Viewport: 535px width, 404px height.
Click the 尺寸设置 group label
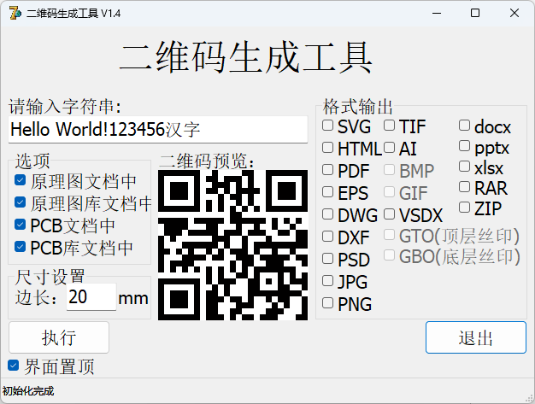click(x=50, y=277)
